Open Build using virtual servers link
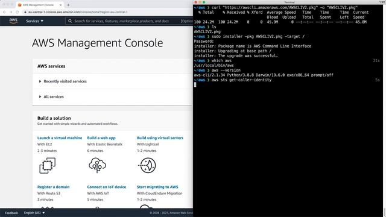This screenshot has width=386, height=217. pyautogui.click(x=160, y=138)
